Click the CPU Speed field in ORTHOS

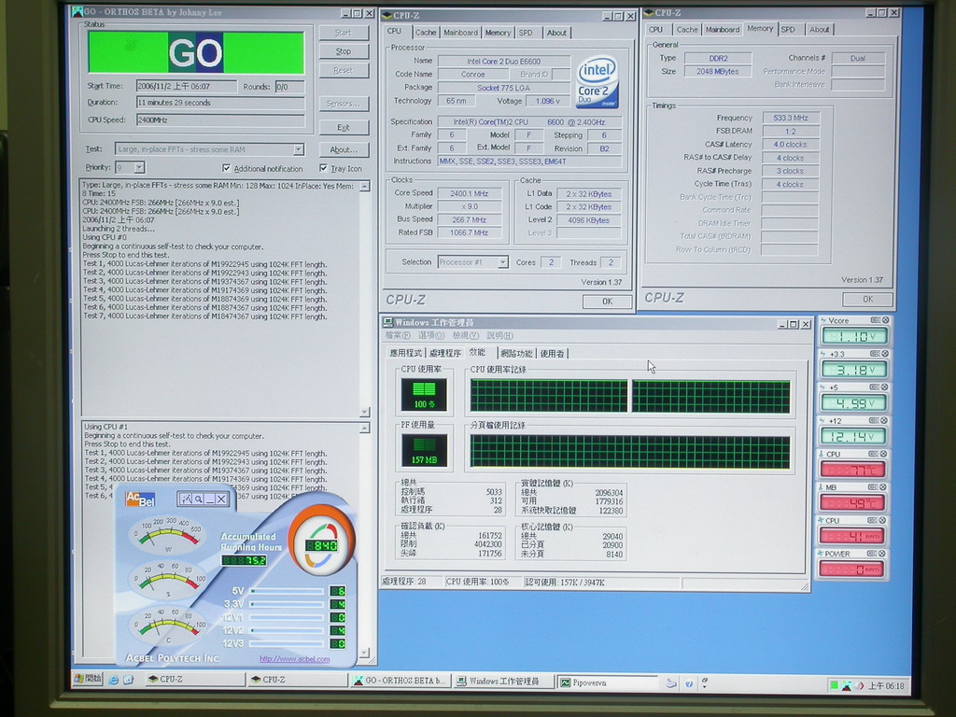point(220,120)
